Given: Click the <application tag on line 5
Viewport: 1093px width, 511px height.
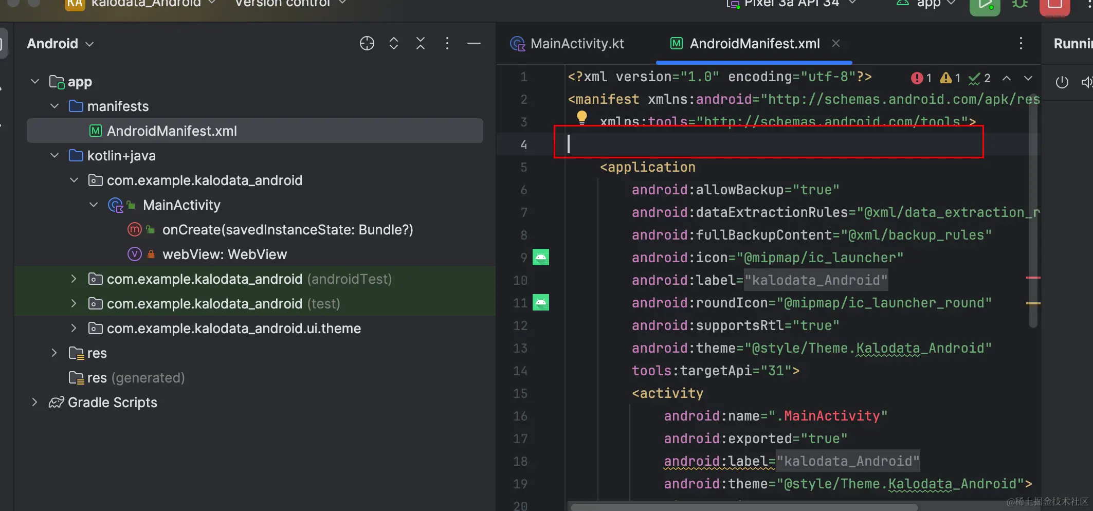Looking at the screenshot, I should tap(647, 167).
